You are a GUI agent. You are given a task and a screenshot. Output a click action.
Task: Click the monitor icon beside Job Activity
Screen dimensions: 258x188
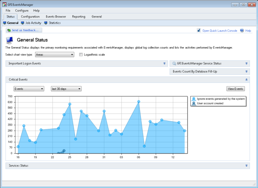23,23
